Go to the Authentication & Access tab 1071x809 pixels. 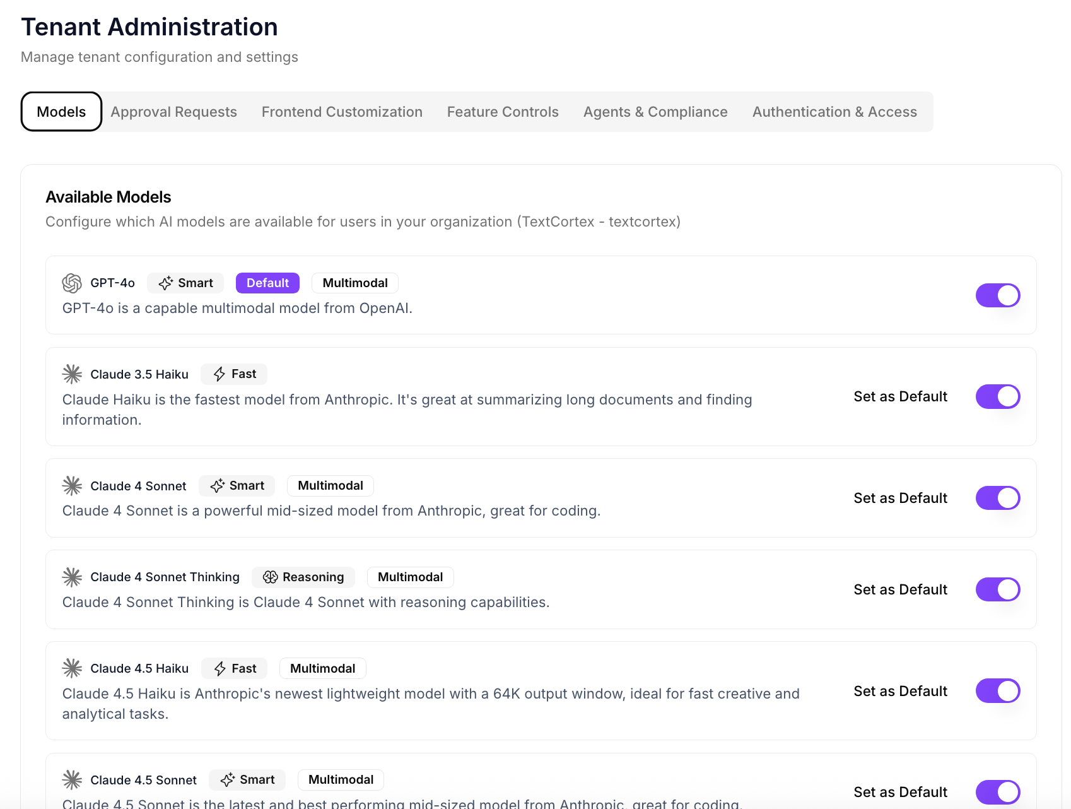click(834, 112)
